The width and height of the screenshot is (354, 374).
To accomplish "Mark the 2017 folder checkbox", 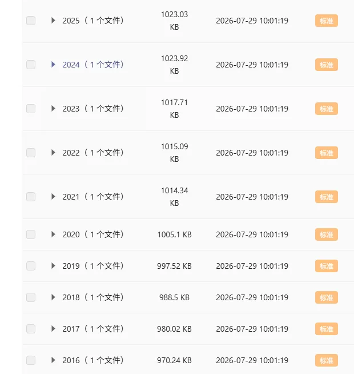I will tap(31, 329).
